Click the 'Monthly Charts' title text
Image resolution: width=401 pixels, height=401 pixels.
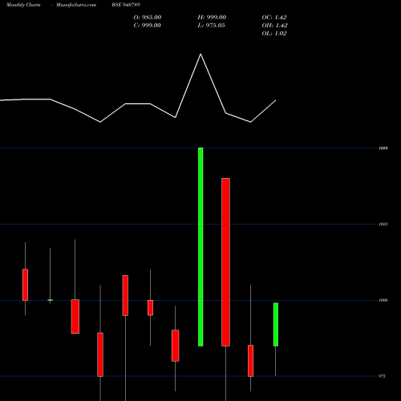click(x=23, y=5)
